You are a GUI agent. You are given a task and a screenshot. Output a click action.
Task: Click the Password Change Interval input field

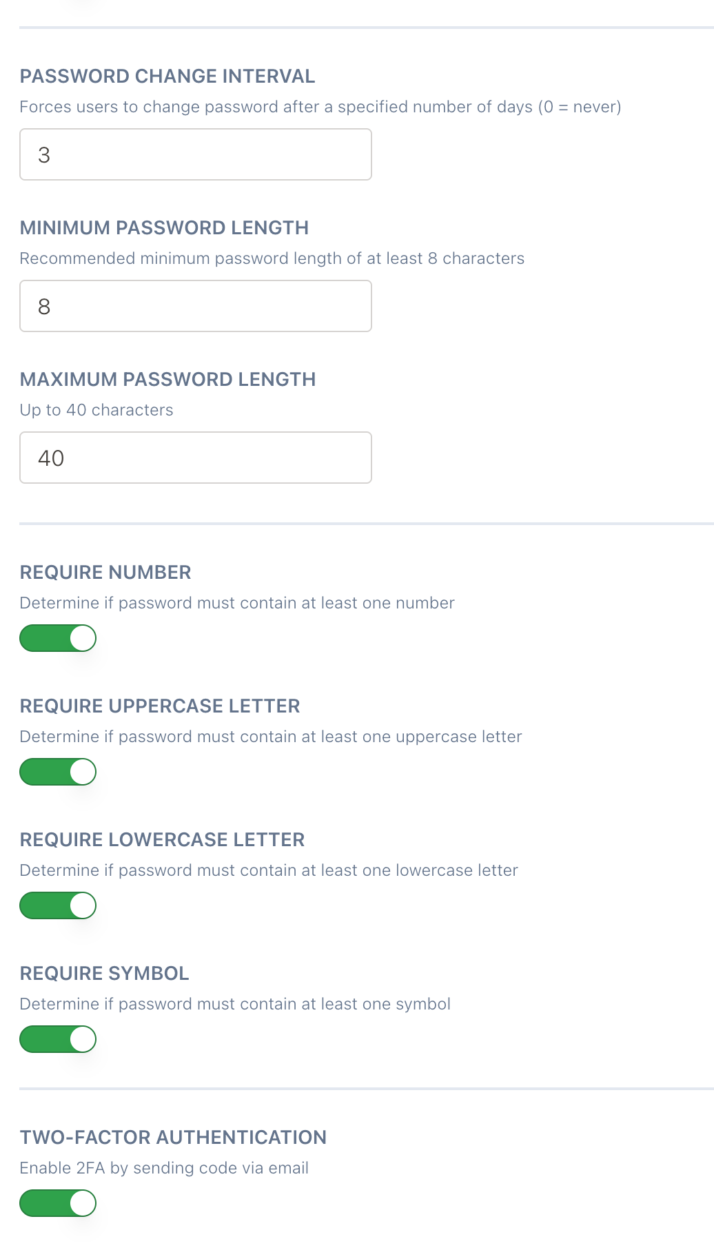195,154
